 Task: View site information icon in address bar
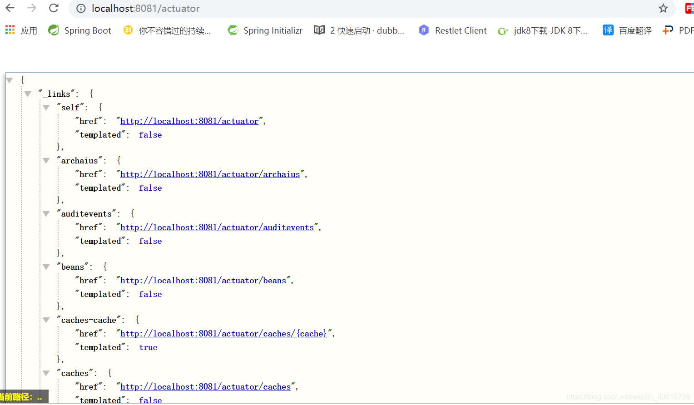(81, 8)
